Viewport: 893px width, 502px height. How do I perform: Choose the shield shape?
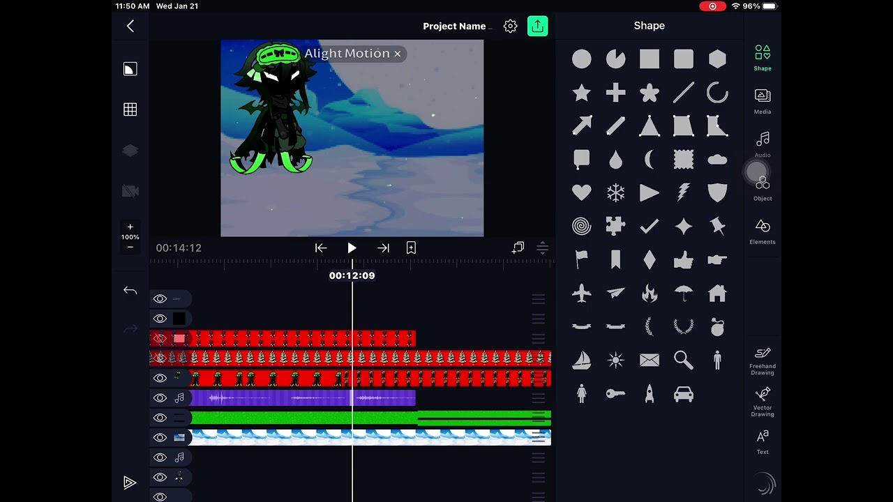click(717, 192)
